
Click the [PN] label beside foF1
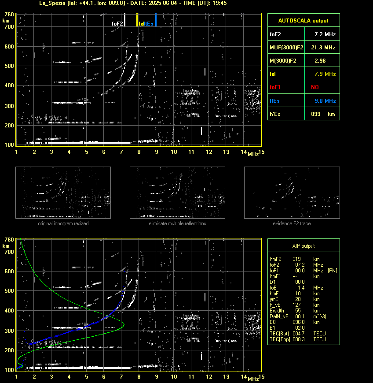coord(332,271)
